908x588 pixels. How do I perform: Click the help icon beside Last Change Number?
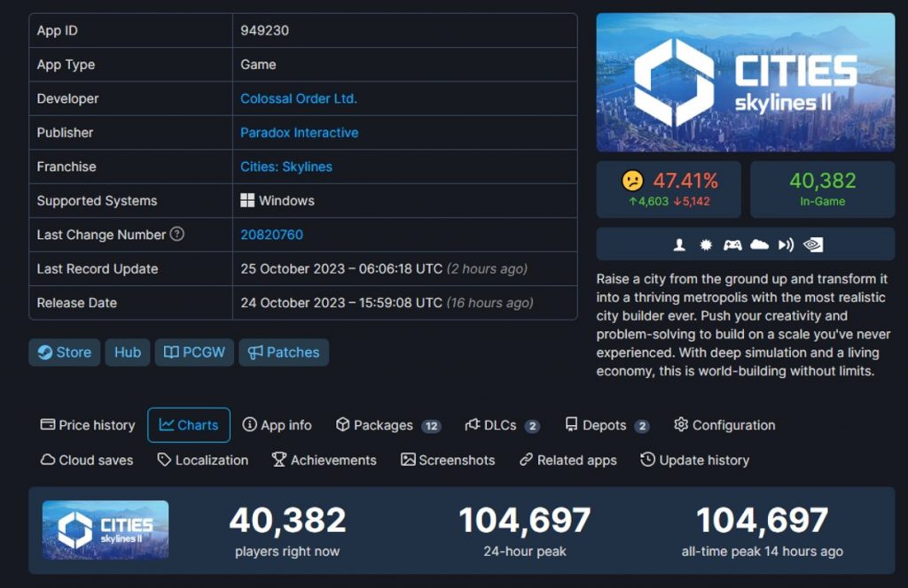click(x=177, y=234)
